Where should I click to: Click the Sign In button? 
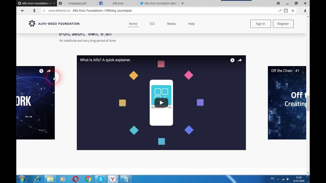(x=261, y=24)
